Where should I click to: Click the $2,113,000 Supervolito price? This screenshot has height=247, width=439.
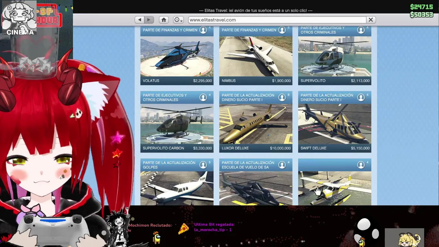click(360, 81)
